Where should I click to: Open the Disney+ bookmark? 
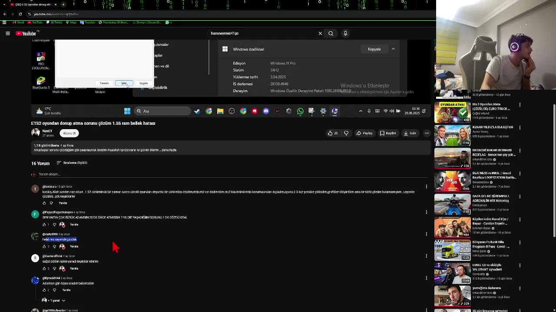click(x=147, y=22)
